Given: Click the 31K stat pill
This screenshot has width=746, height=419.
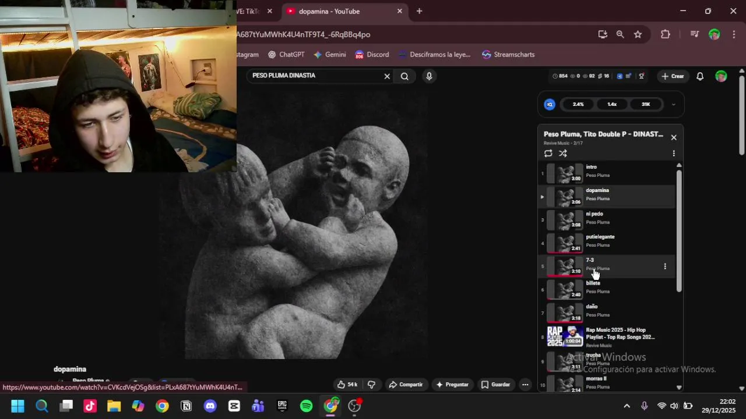Looking at the screenshot, I should 646,104.
